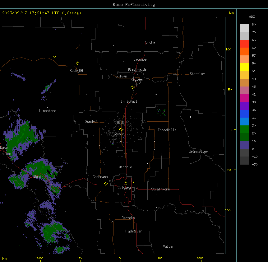Select the yellow 54 dBZ legend swatch

[x=244, y=67]
